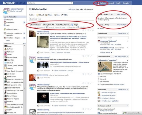This screenshot has height=115, width=142.
Task: Click the Show/Hide All button
Action: [x=48, y=25]
